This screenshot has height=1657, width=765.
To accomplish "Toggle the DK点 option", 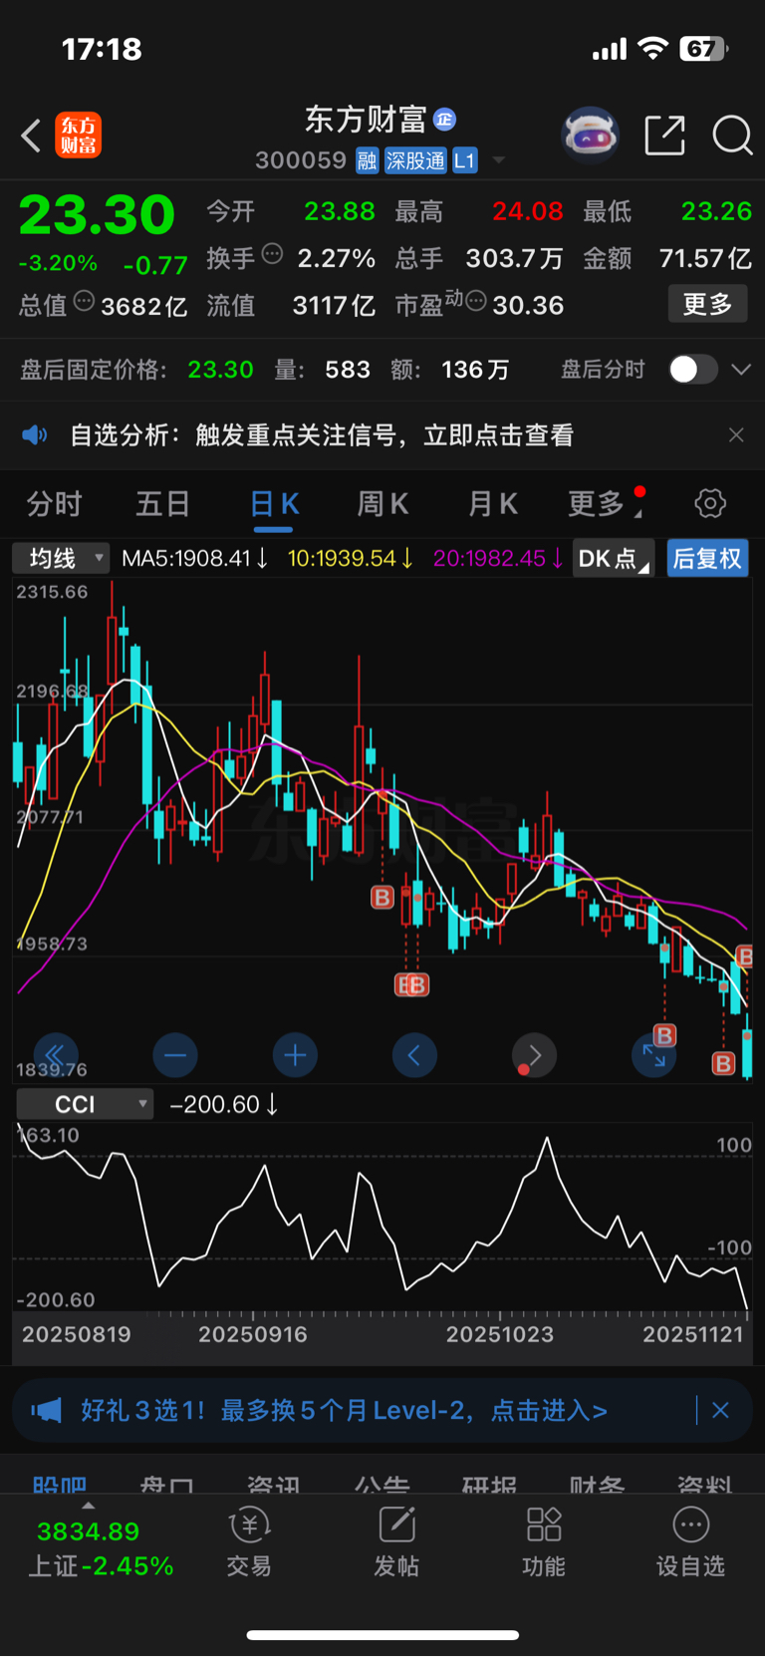I will click(x=613, y=558).
